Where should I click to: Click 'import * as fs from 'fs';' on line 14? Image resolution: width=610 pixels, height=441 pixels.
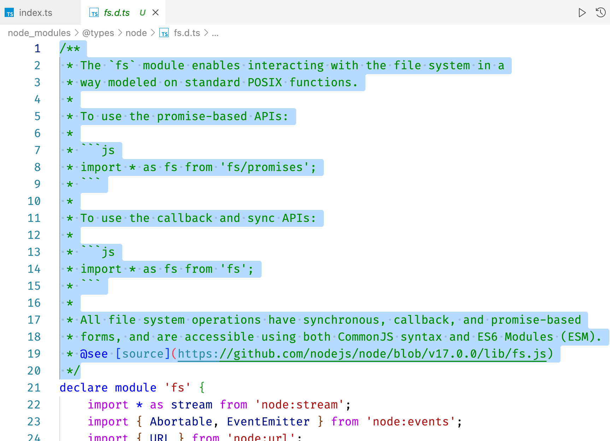click(x=167, y=269)
